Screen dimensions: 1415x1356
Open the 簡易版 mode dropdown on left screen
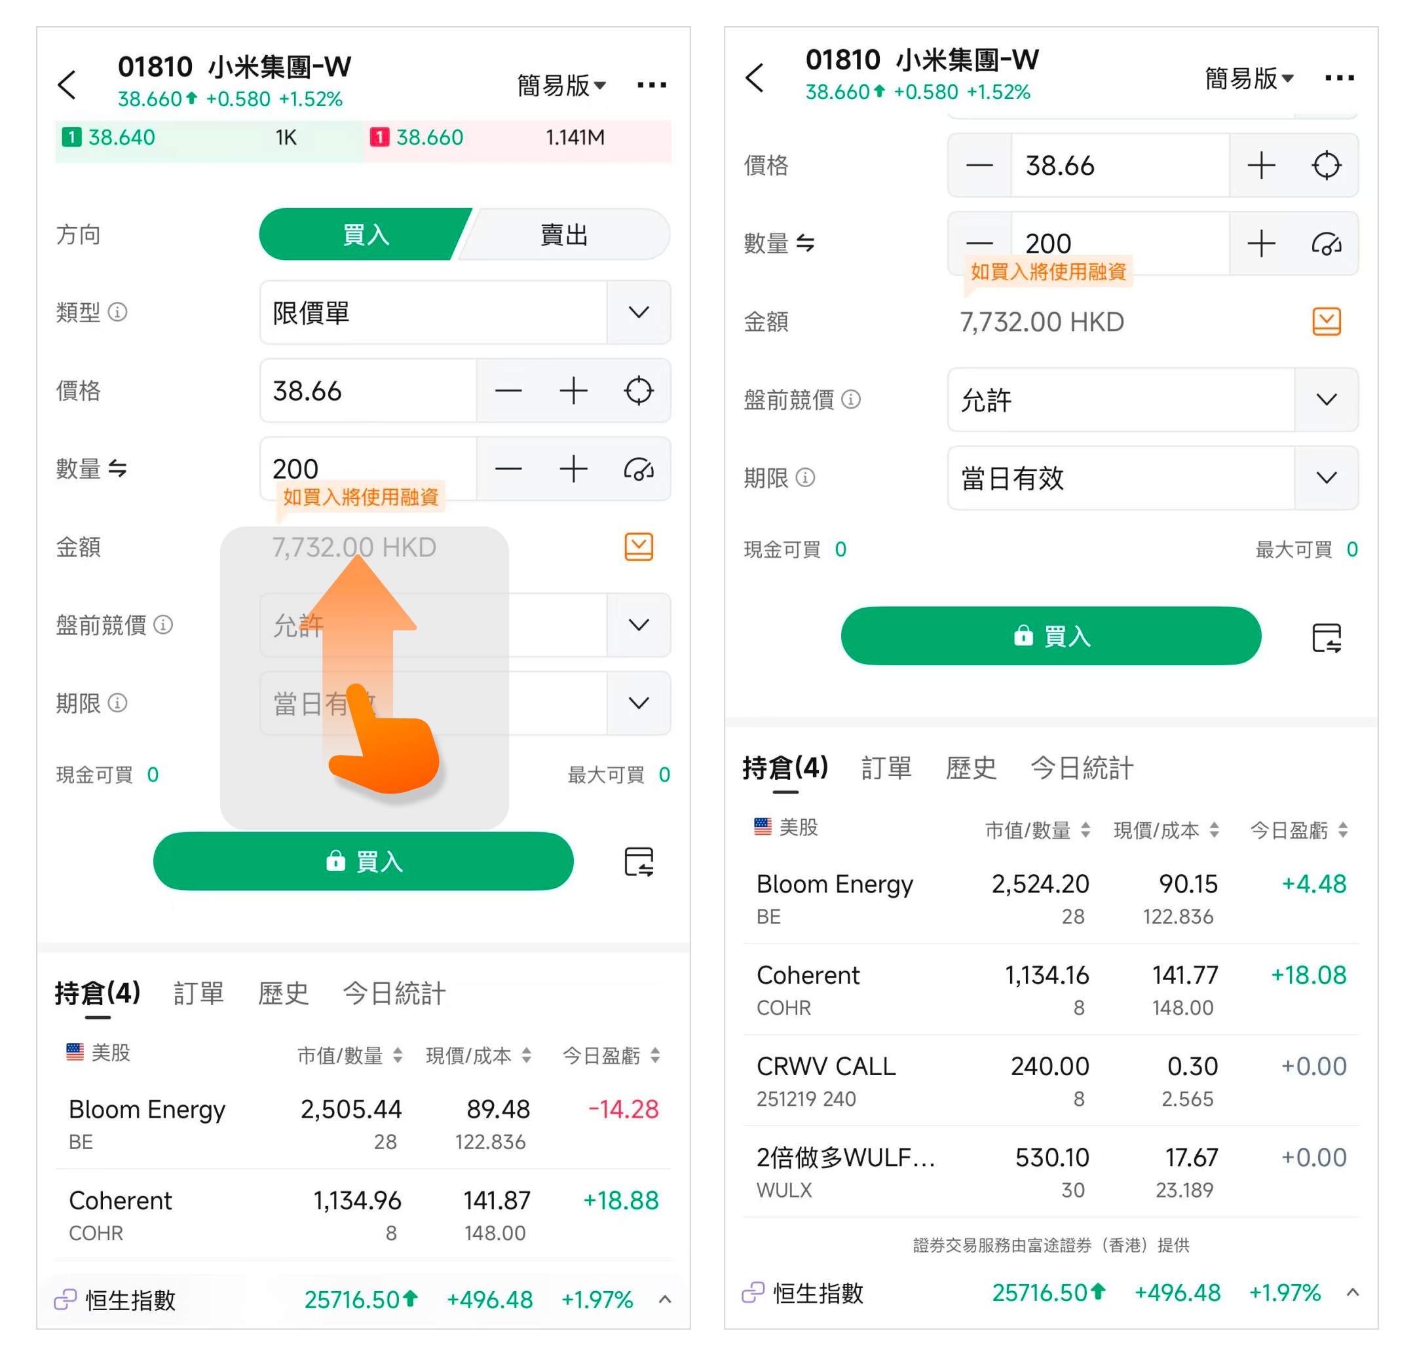561,85
